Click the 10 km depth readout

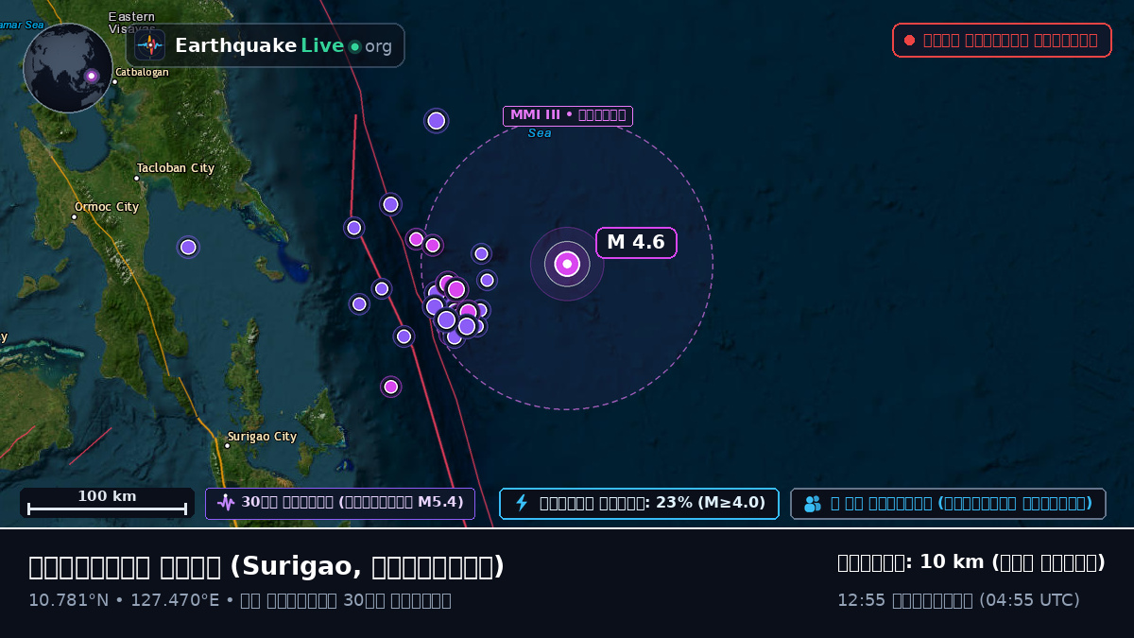click(971, 562)
